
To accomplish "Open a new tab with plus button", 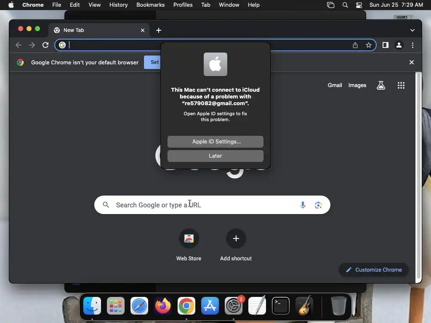I will click(x=159, y=30).
